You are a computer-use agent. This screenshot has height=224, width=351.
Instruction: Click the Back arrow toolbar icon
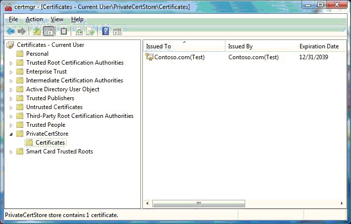pos(10,31)
